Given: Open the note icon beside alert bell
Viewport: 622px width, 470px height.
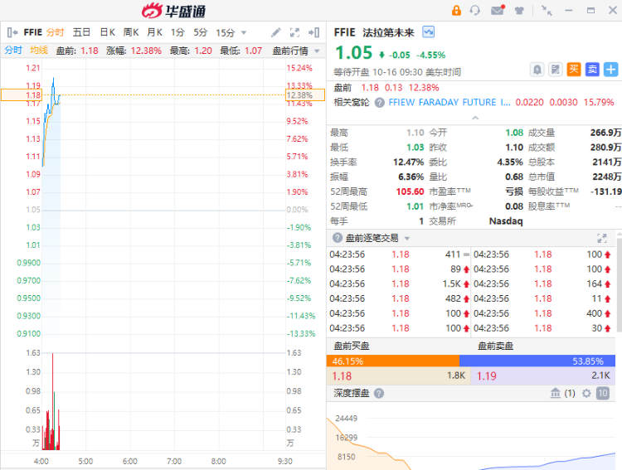Looking at the screenshot, I should click(x=556, y=70).
